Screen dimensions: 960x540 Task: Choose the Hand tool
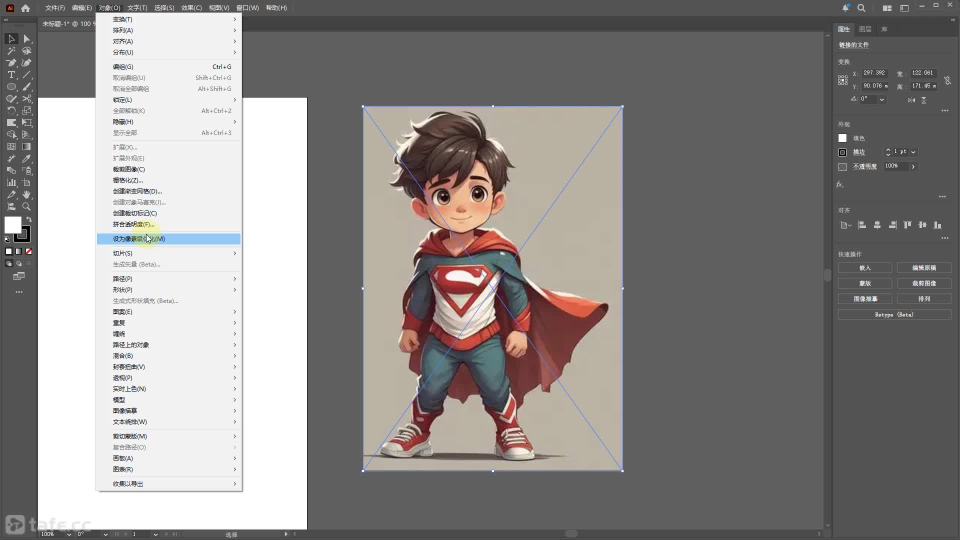click(27, 195)
